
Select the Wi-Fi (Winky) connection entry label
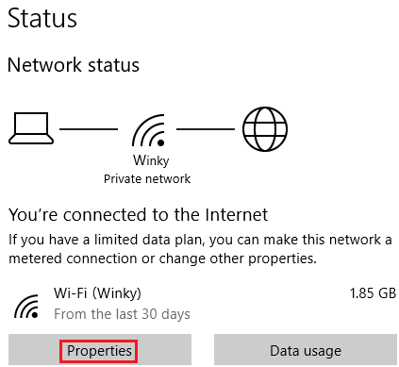[x=97, y=293]
